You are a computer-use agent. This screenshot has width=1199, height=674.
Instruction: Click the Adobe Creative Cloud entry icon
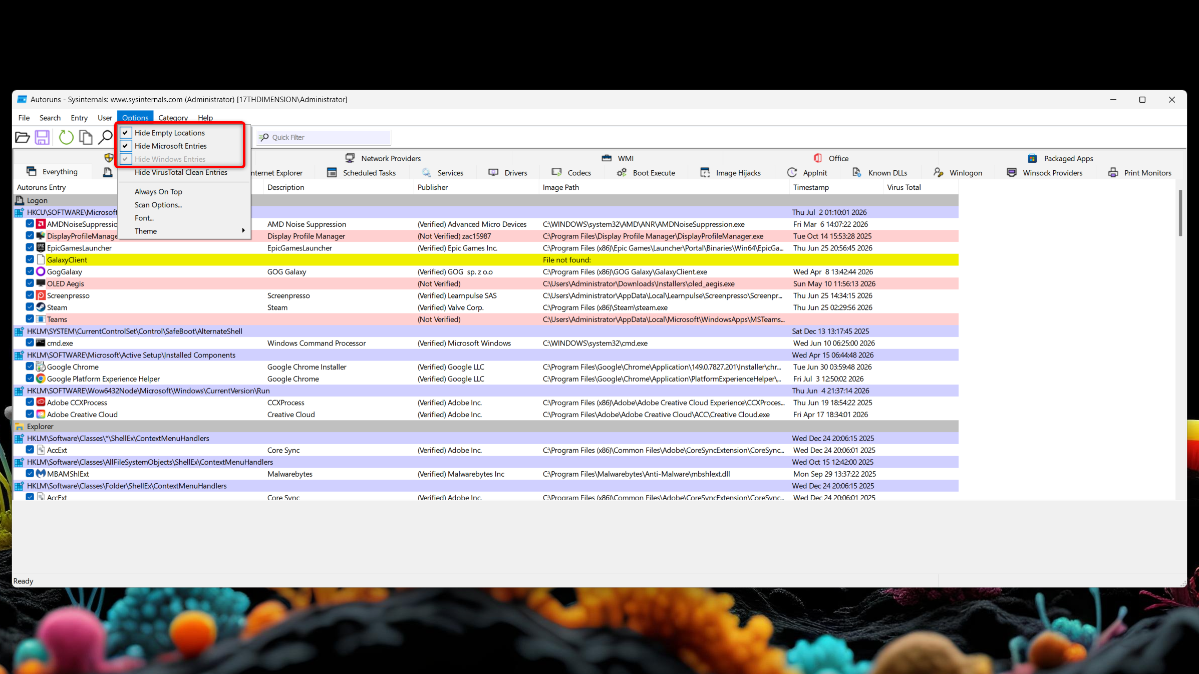tap(41, 414)
